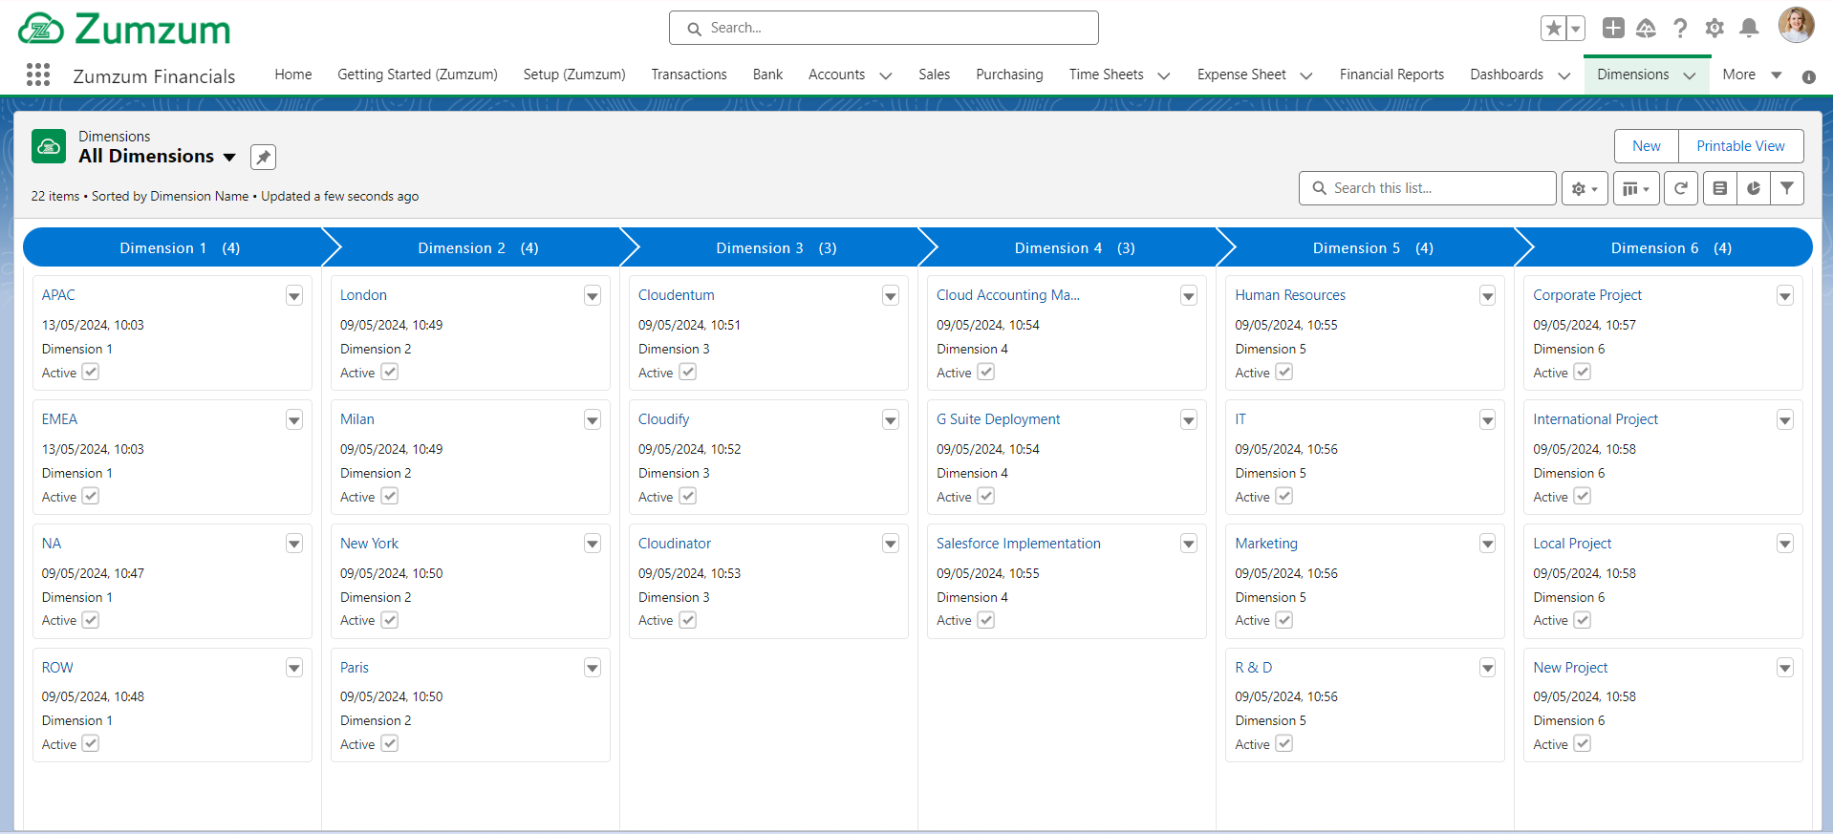Click the info icon beside the More tab

click(1808, 76)
